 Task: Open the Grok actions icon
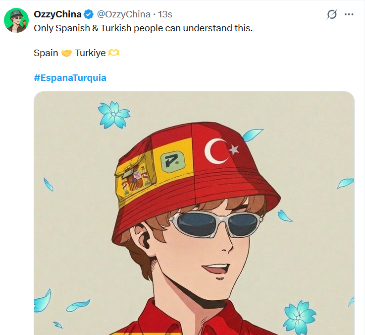332,14
